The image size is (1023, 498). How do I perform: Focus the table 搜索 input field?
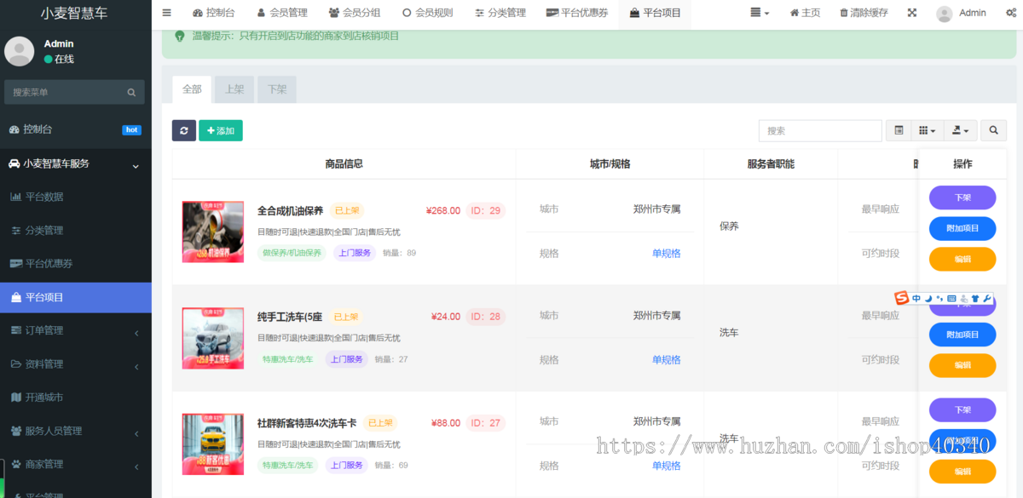click(820, 130)
